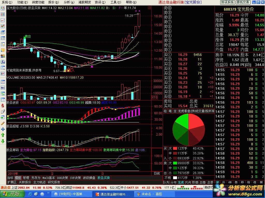The height and width of the screenshot is (198, 265).
Task: Open the topmost report list sidebar icon
Action: 3,8
